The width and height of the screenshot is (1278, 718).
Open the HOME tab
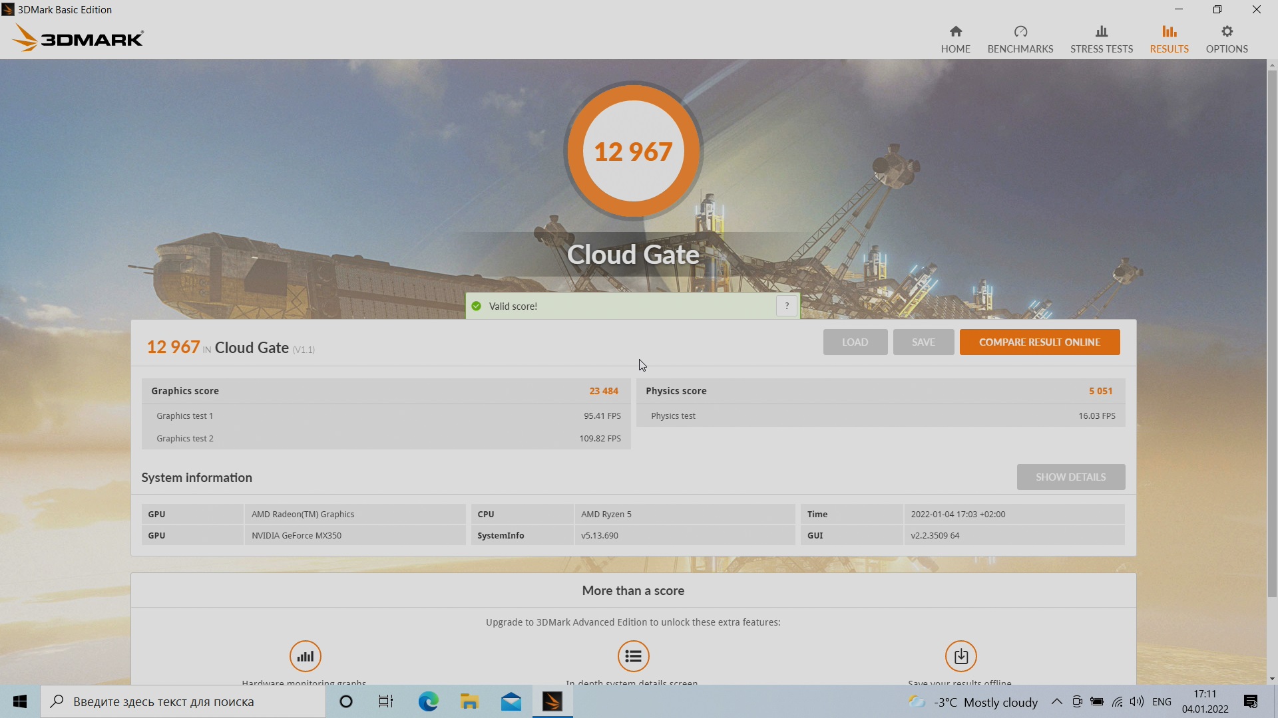pyautogui.click(x=955, y=39)
